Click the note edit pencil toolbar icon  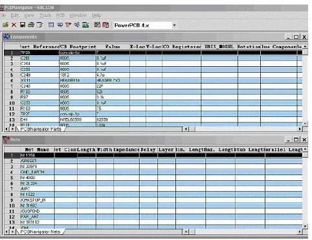[x=39, y=25]
